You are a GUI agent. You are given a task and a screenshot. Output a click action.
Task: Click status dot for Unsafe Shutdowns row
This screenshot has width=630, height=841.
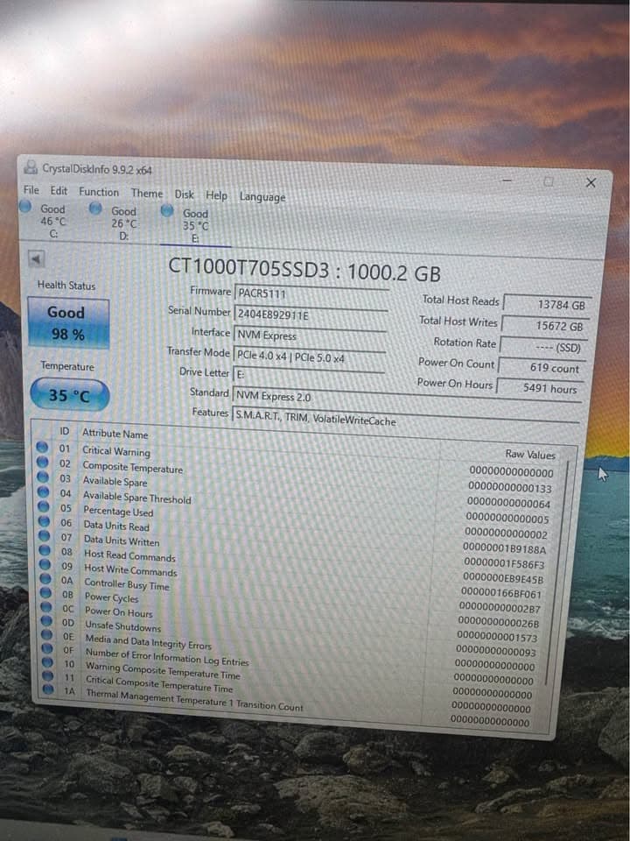click(x=47, y=620)
